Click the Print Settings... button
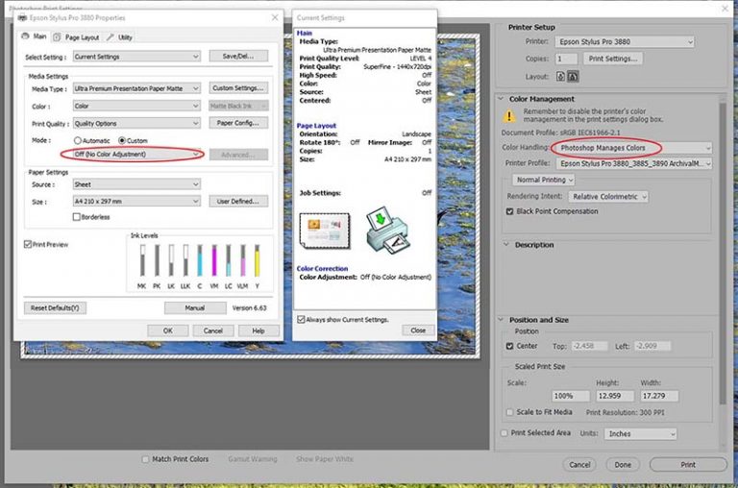 tap(613, 59)
